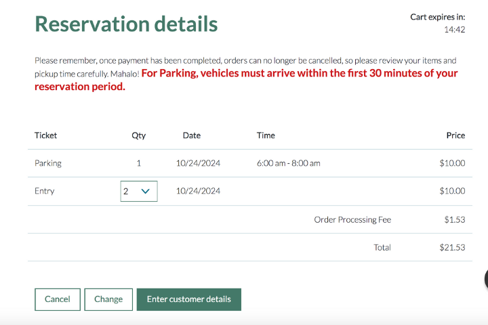The image size is (488, 325).
Task: Click the Date column header
Action: tap(192, 135)
